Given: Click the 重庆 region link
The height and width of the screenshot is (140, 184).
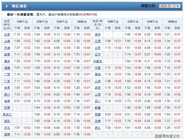Looking at the screenshot, I should click(7, 61).
